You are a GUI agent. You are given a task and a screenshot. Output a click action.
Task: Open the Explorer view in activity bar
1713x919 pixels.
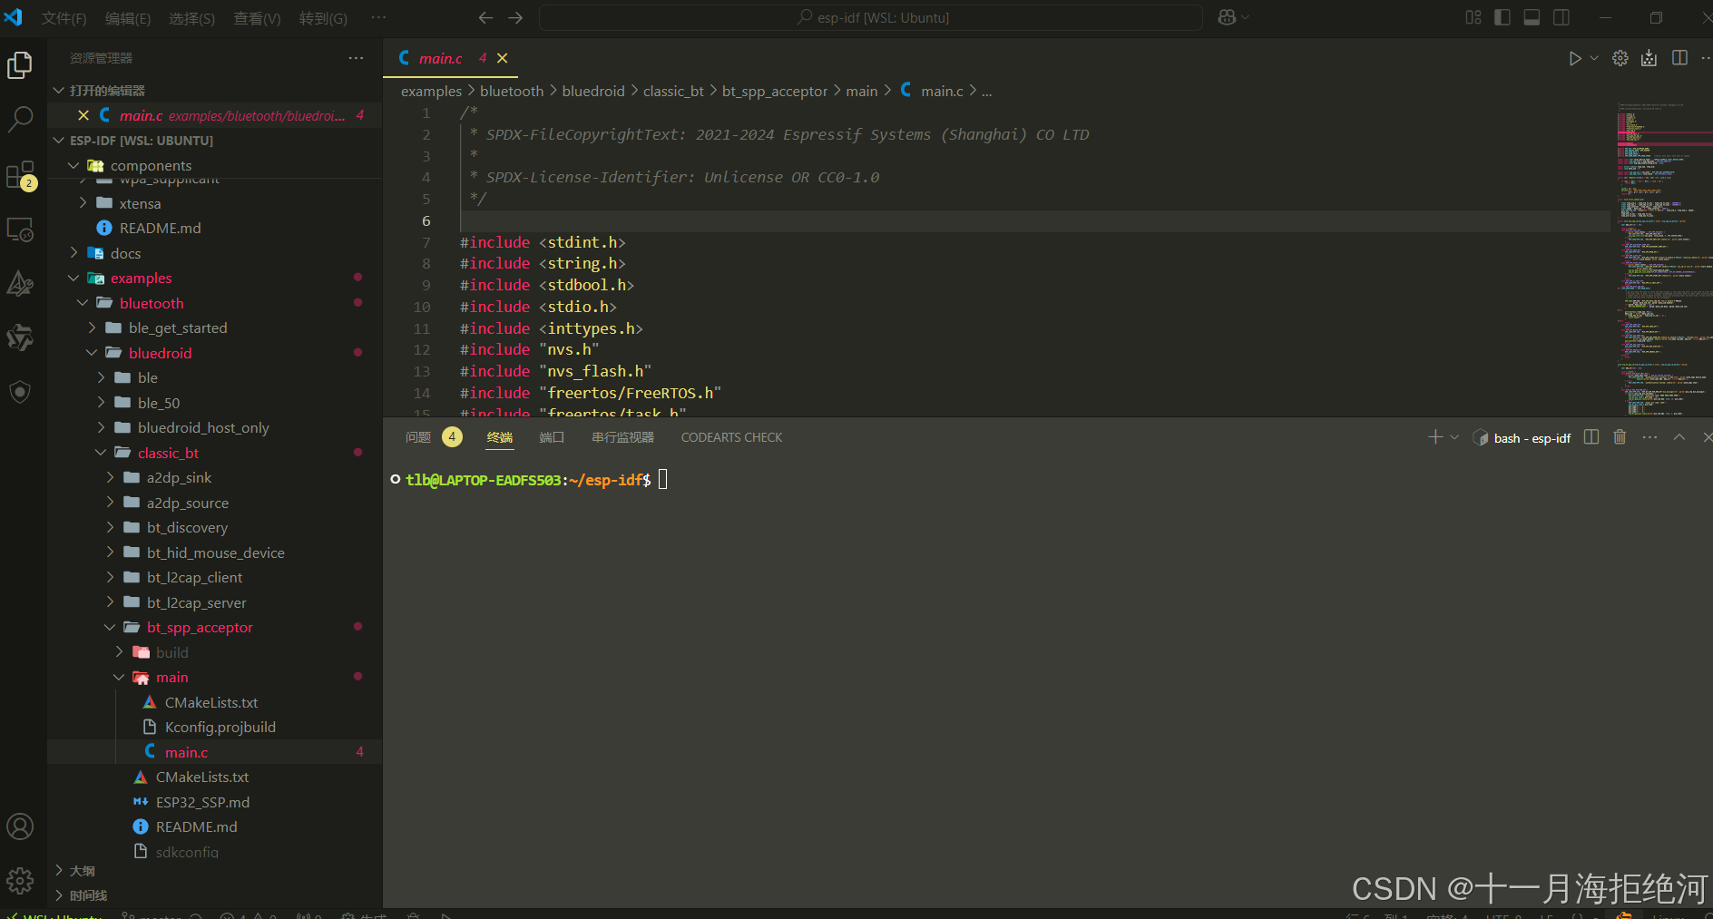[20, 65]
